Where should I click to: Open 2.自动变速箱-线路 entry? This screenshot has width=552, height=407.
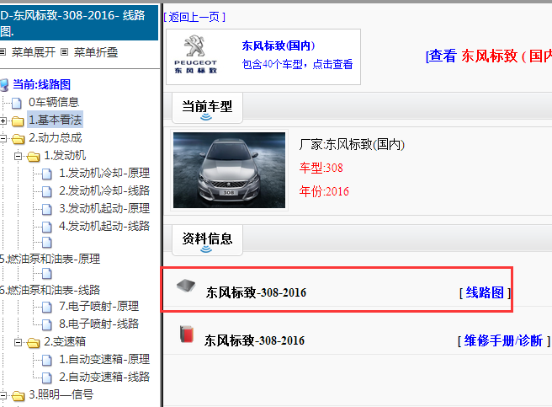(x=104, y=377)
